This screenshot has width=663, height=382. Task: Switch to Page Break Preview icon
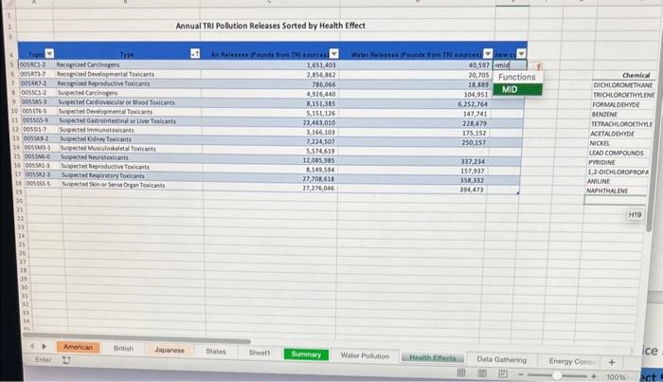[x=503, y=373]
